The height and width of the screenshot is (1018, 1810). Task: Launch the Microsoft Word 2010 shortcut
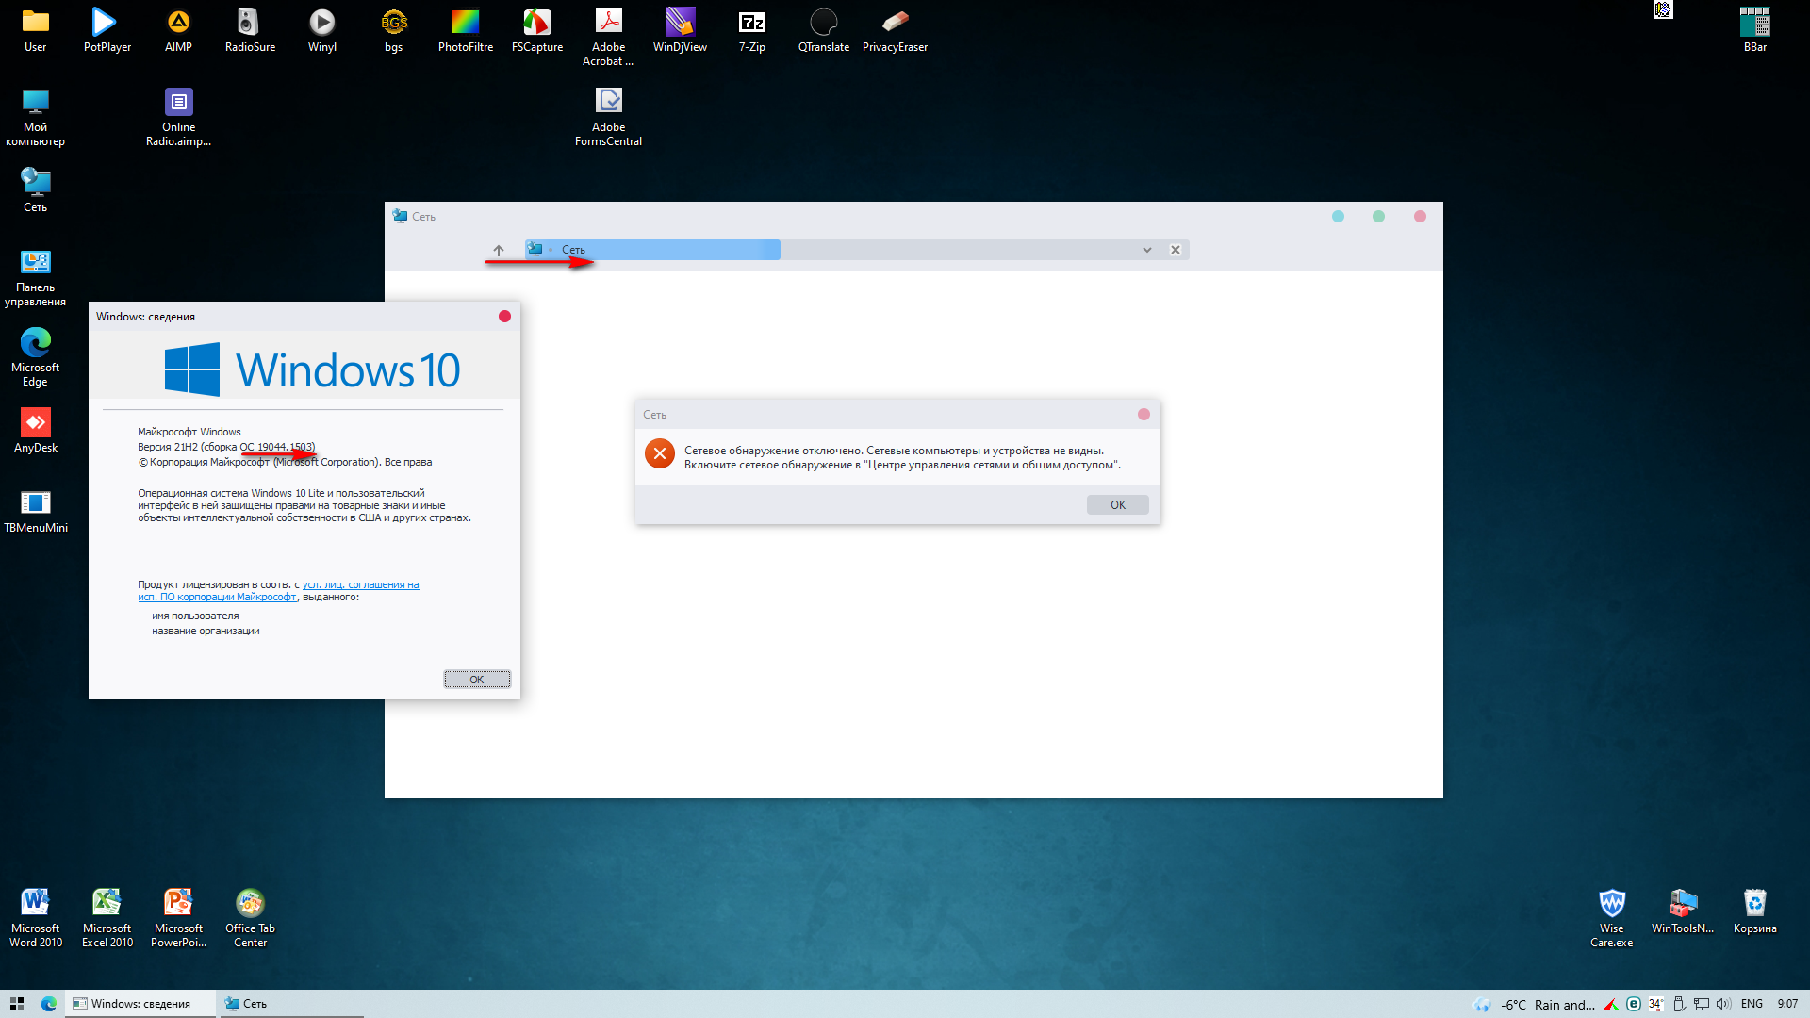click(x=36, y=916)
